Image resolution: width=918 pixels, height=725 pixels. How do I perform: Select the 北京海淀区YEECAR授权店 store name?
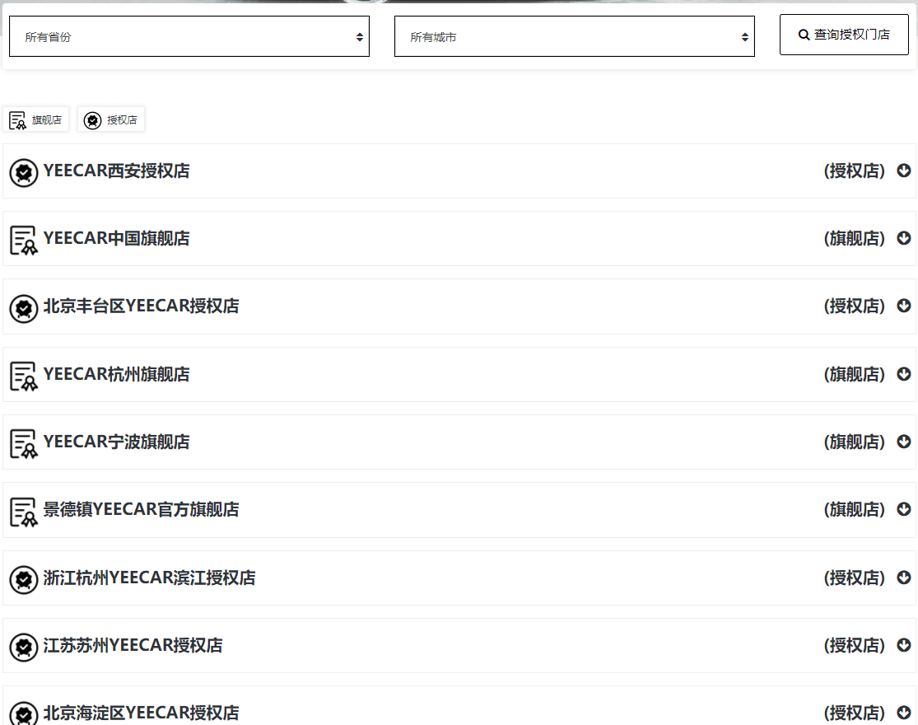pos(141,713)
